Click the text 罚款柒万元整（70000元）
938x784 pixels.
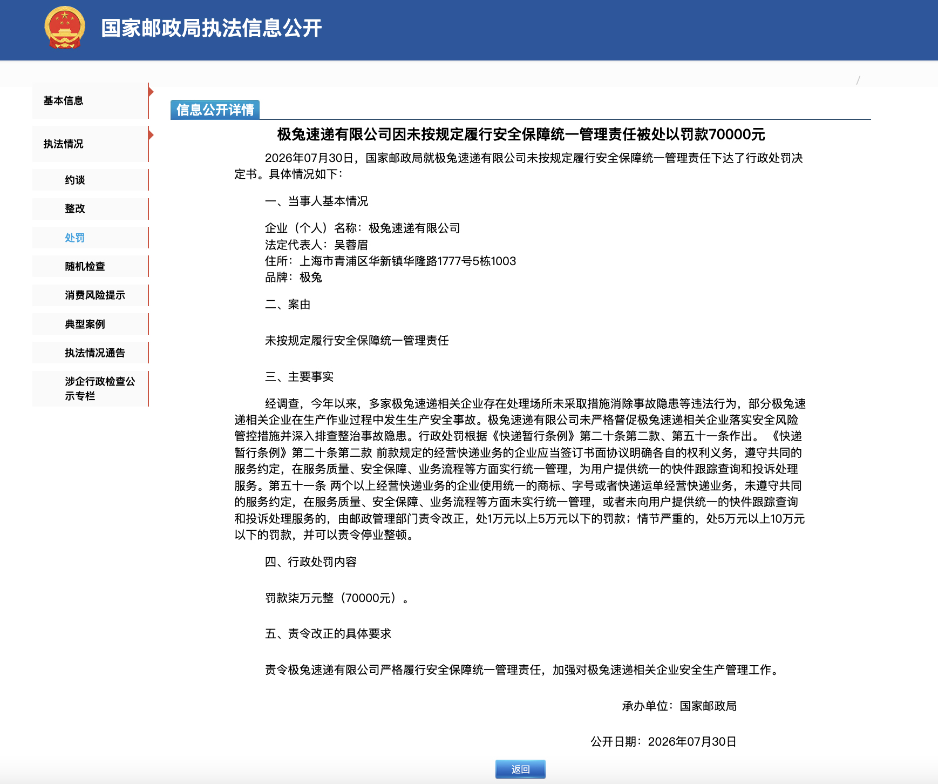(337, 598)
